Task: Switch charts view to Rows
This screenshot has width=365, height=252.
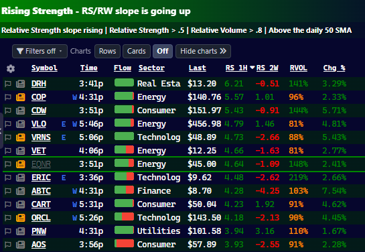Action: [107, 51]
